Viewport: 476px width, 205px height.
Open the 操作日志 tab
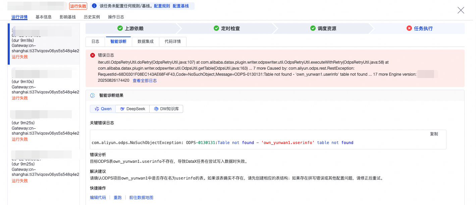[x=116, y=17]
